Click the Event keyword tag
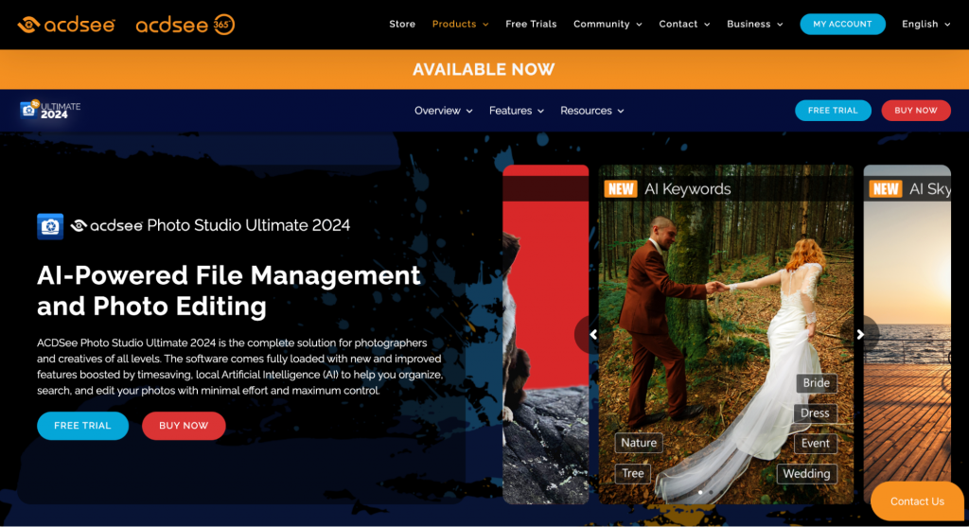 [815, 444]
